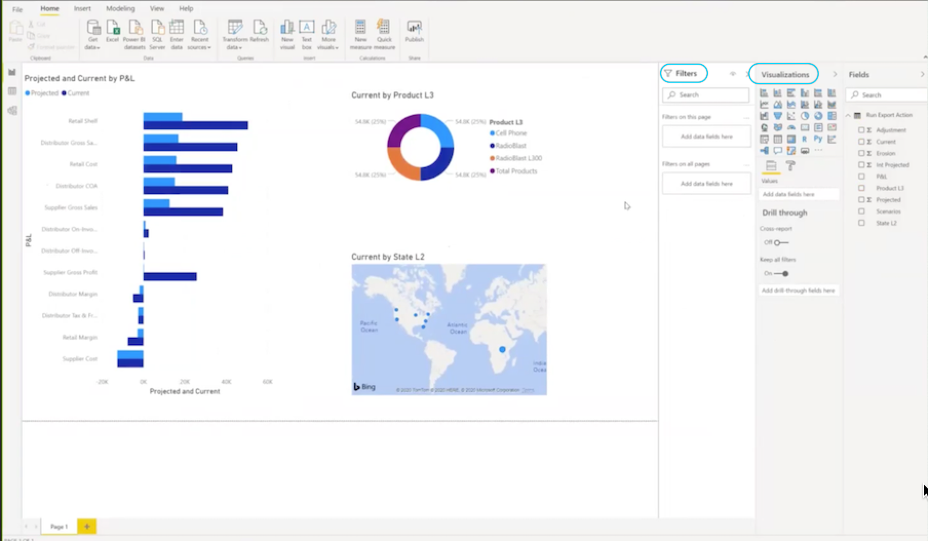The height and width of the screenshot is (541, 928).
Task: Click the Publish button
Action: tap(414, 32)
